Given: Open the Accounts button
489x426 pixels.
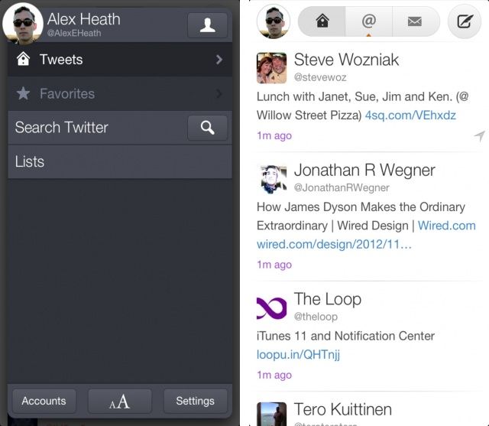Looking at the screenshot, I should click(44, 401).
